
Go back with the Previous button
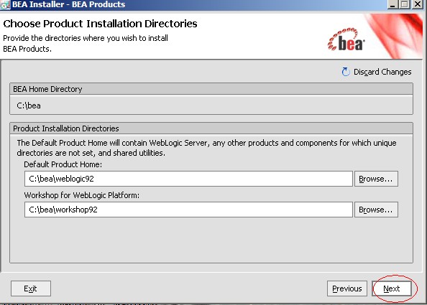[x=347, y=288]
